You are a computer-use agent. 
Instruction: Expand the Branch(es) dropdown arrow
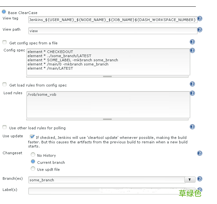(190, 180)
